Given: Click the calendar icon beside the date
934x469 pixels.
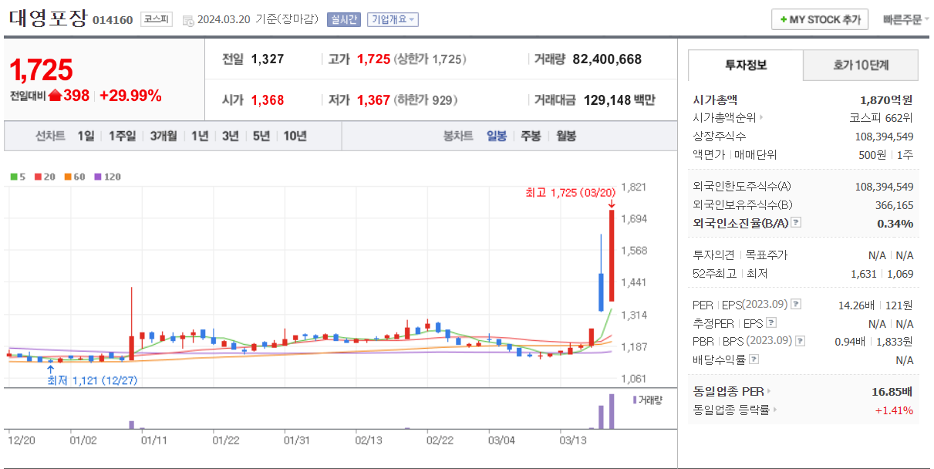Looking at the screenshot, I should (x=188, y=20).
